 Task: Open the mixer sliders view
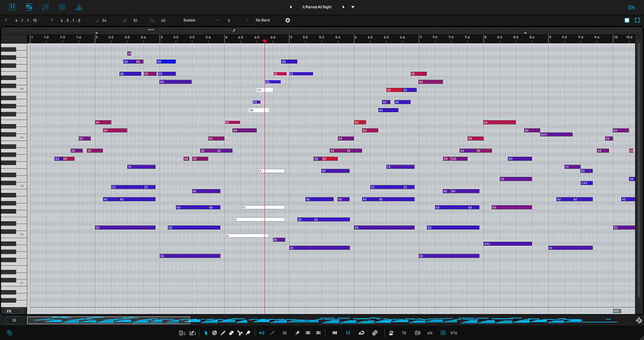46,7
